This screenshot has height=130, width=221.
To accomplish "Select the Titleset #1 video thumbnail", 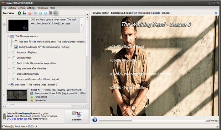I will click(x=17, y=95).
